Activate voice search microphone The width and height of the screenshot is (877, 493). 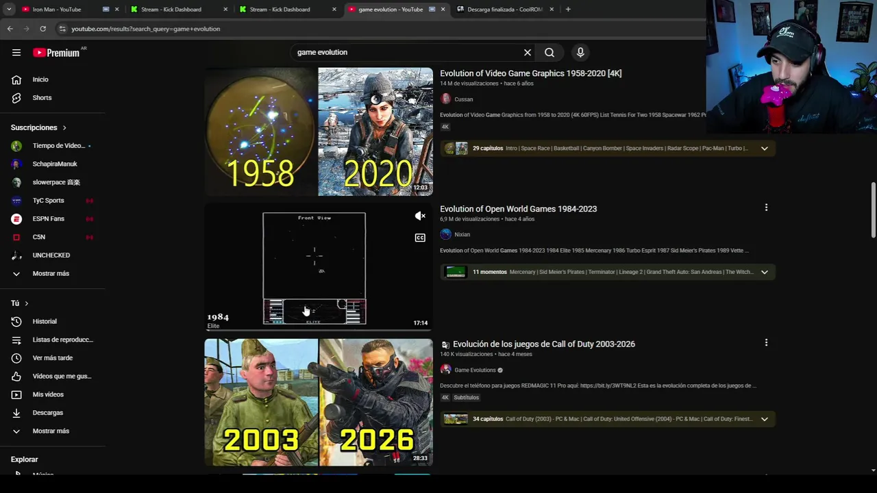(580, 53)
